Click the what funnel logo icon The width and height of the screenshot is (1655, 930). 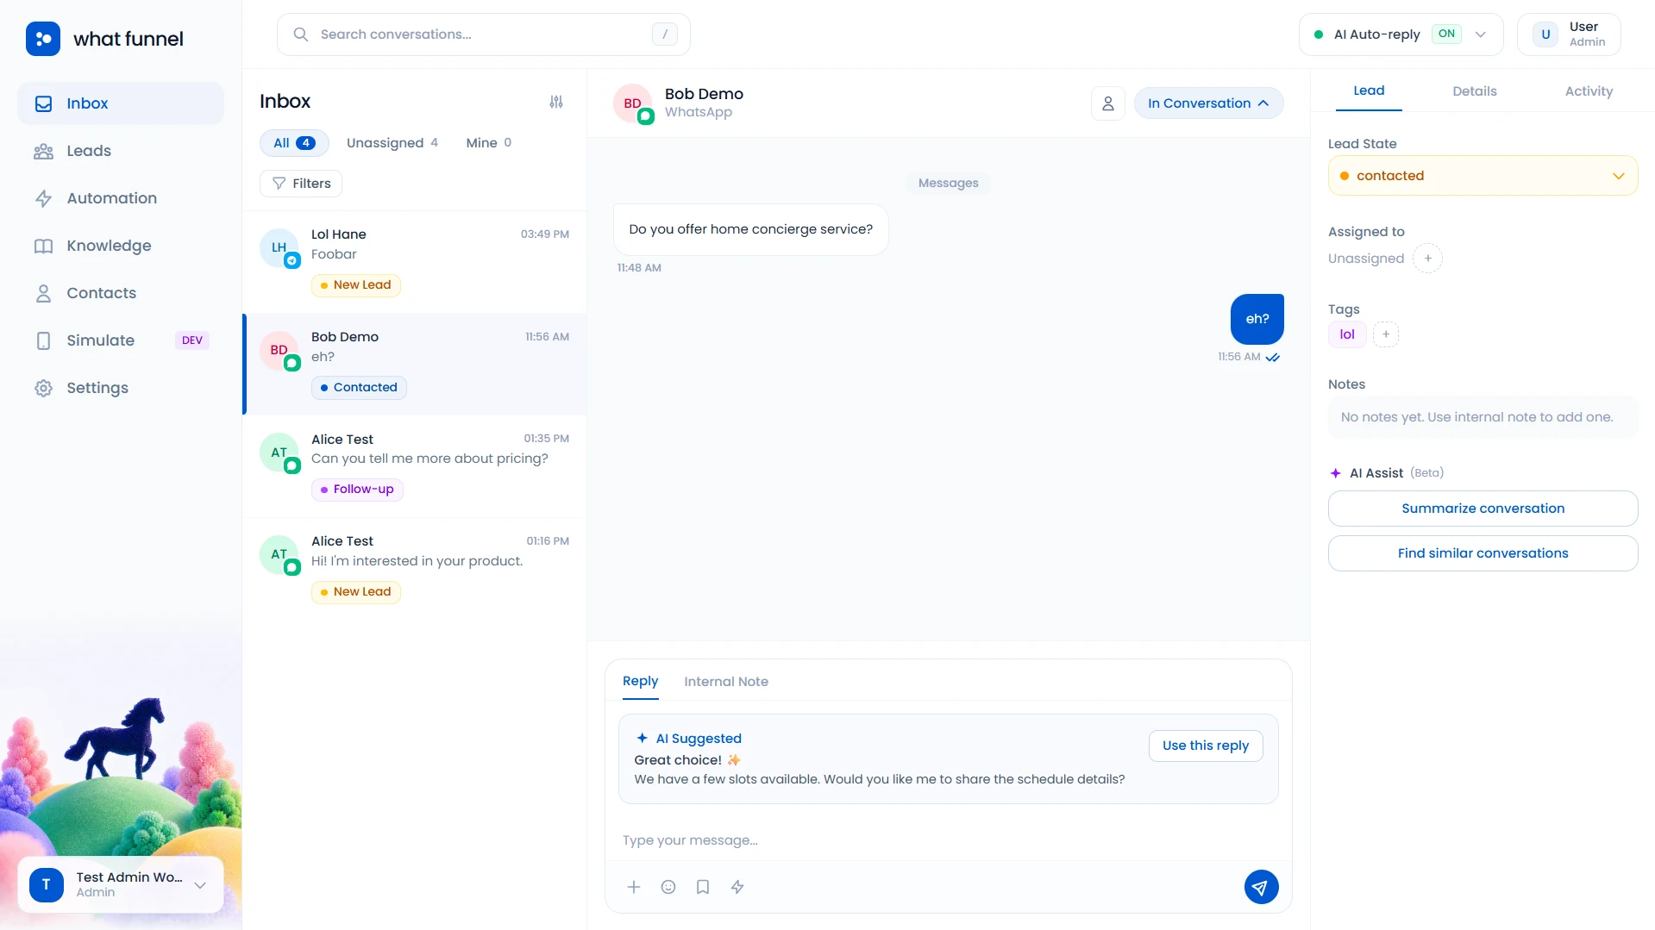[43, 39]
